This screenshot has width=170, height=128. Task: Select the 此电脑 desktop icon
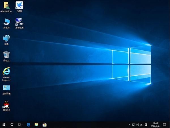pyautogui.click(x=6, y=22)
